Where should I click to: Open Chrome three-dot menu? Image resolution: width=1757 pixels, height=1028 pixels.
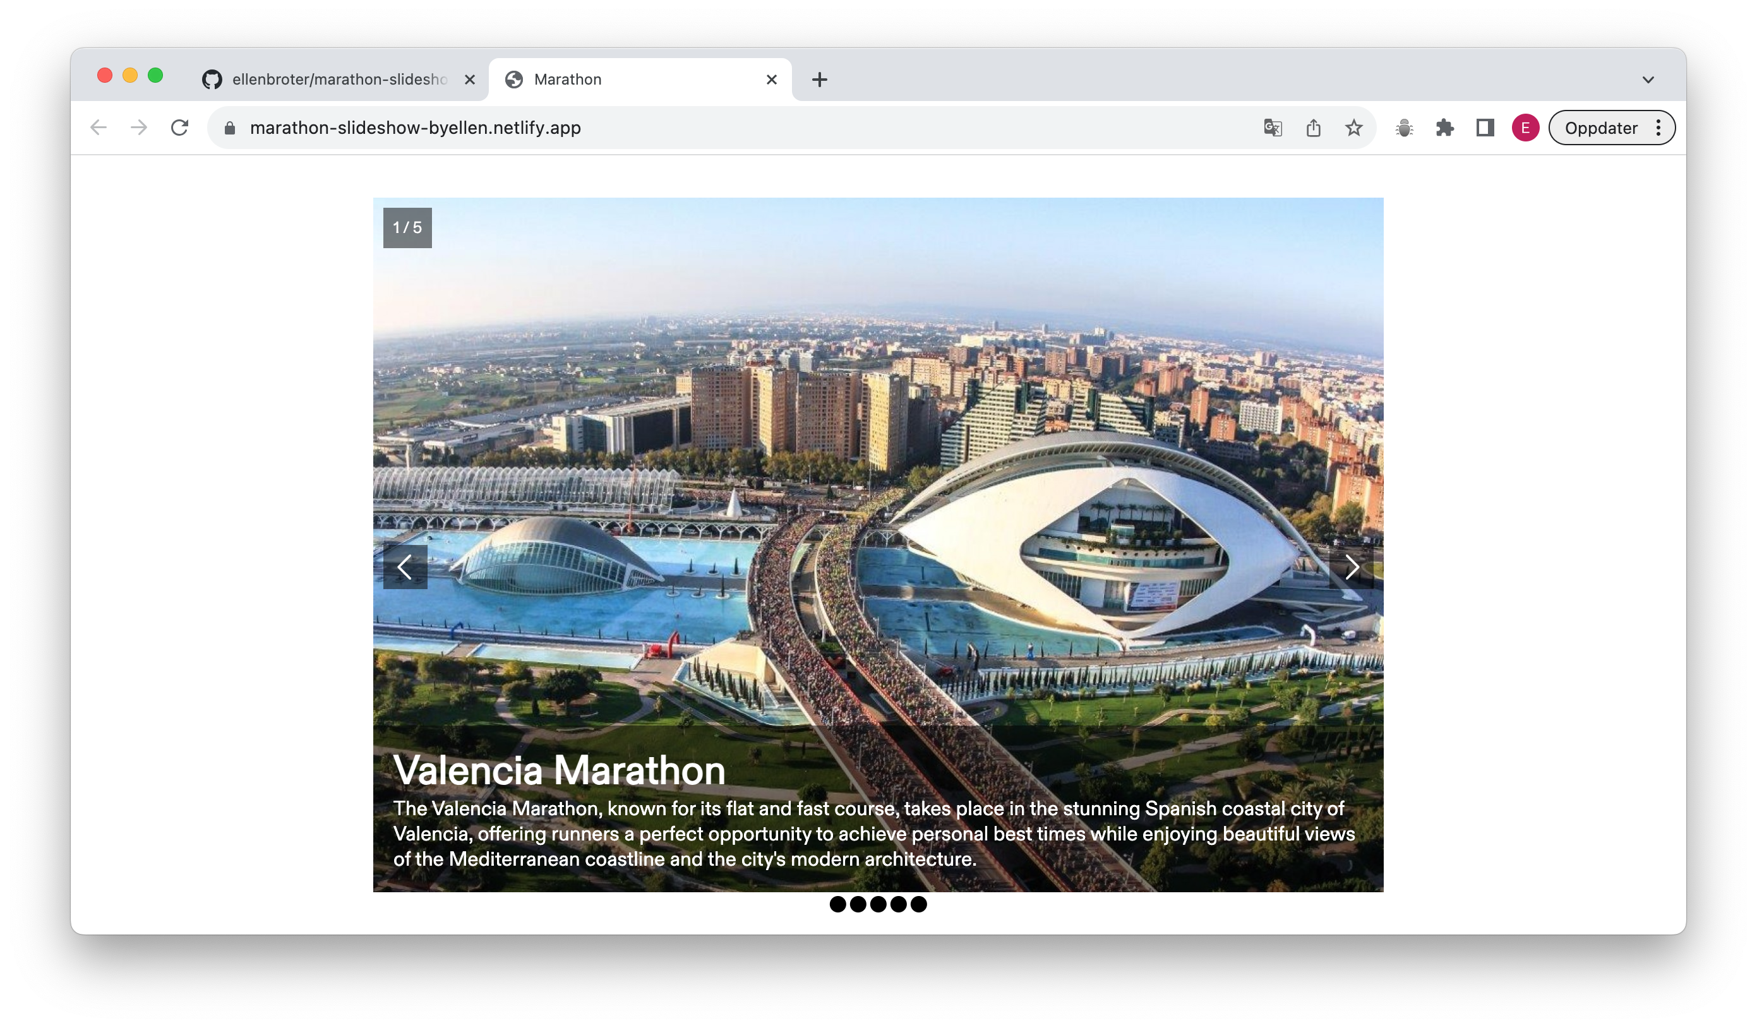(x=1658, y=128)
